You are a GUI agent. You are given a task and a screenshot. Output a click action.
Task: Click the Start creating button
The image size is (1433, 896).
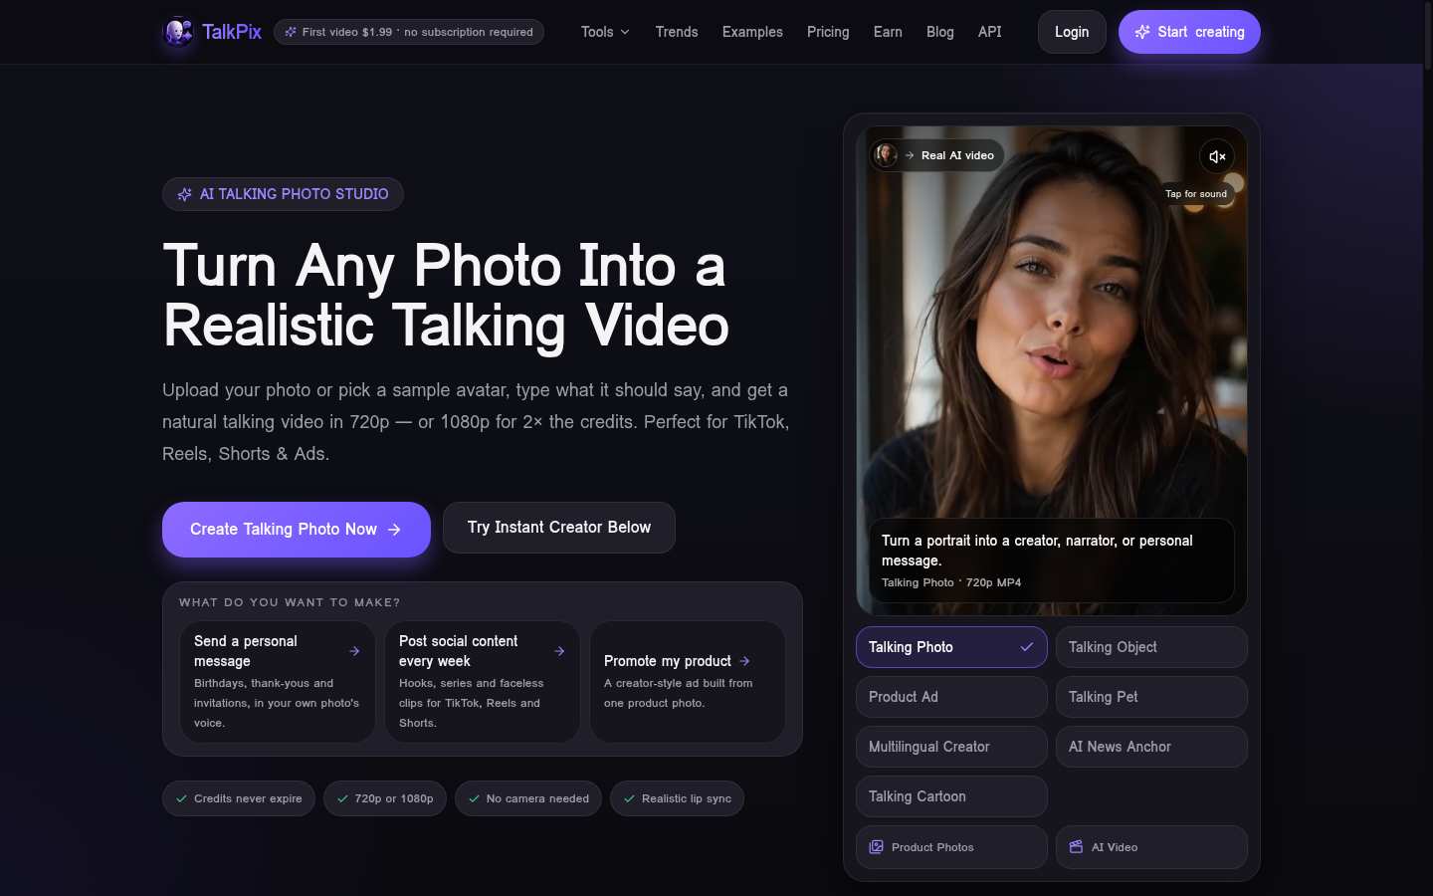(x=1189, y=32)
